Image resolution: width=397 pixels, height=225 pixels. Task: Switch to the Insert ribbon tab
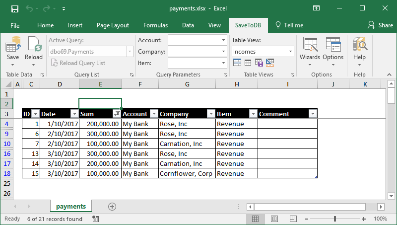(75, 25)
